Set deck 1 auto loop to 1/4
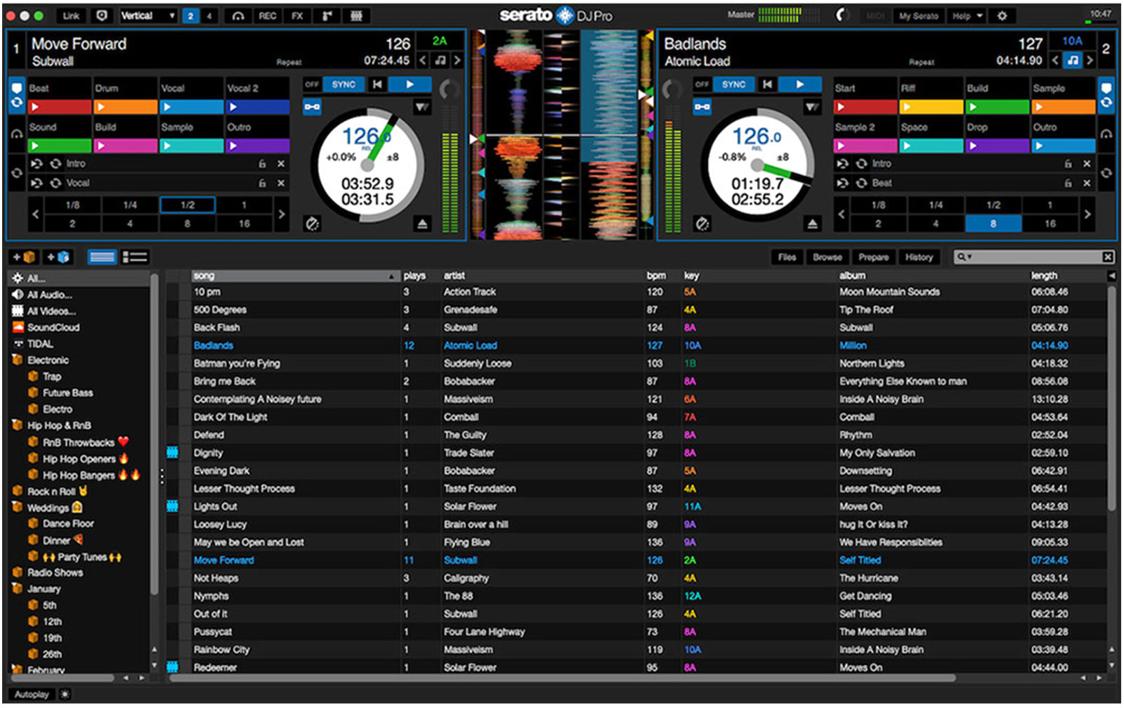The height and width of the screenshot is (708, 1124). tap(130, 205)
